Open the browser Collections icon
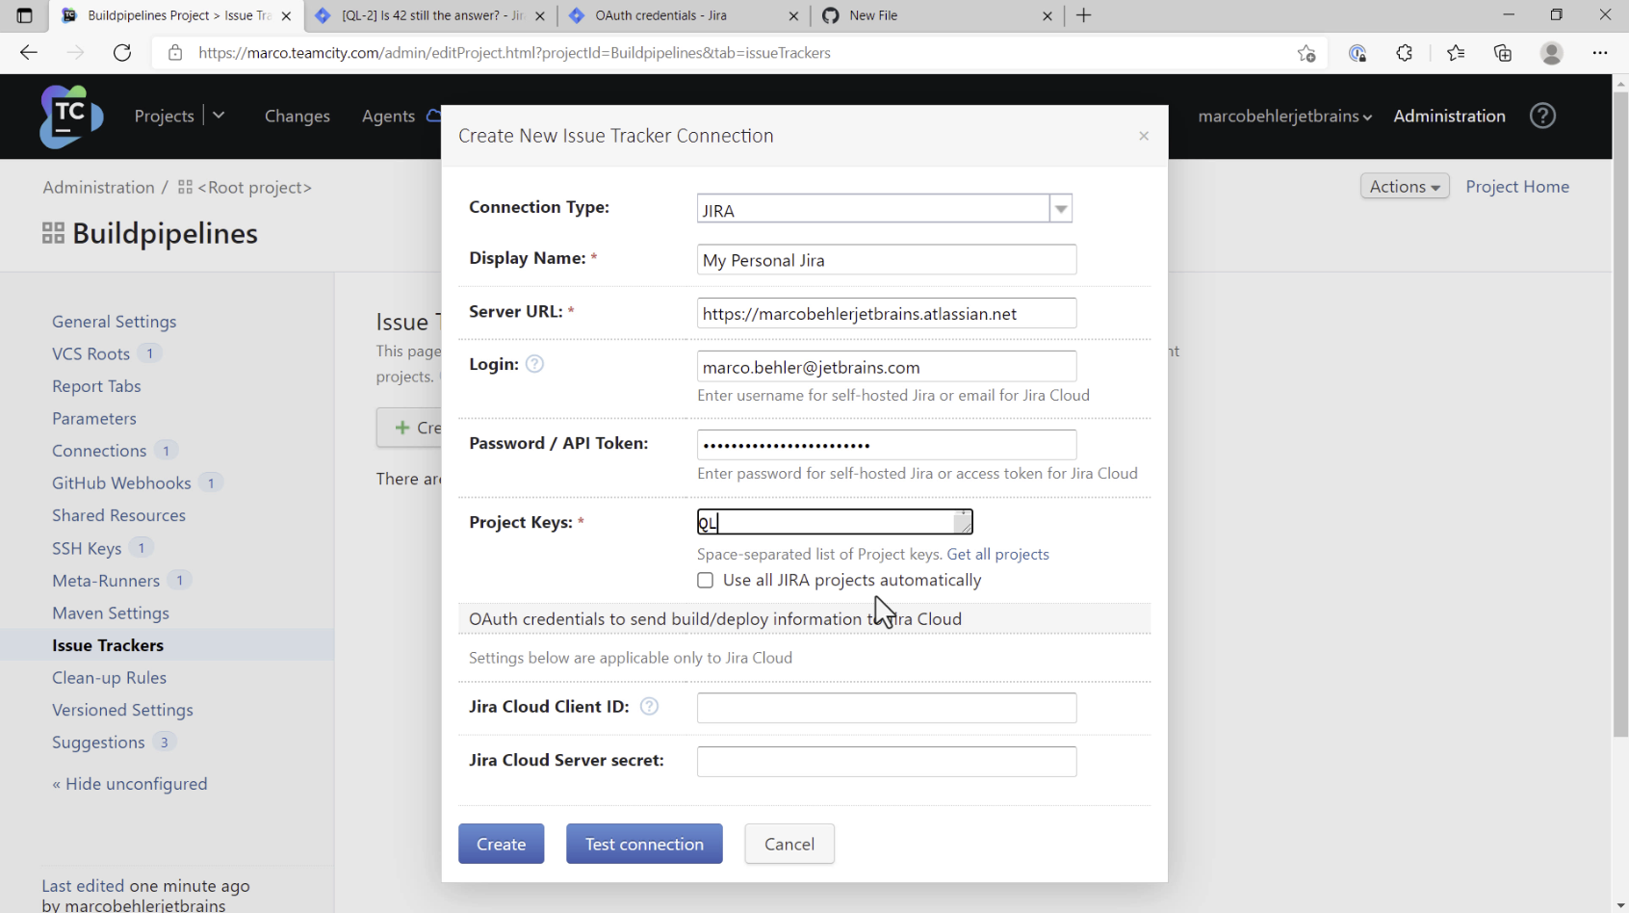1629x913 pixels. [1502, 53]
